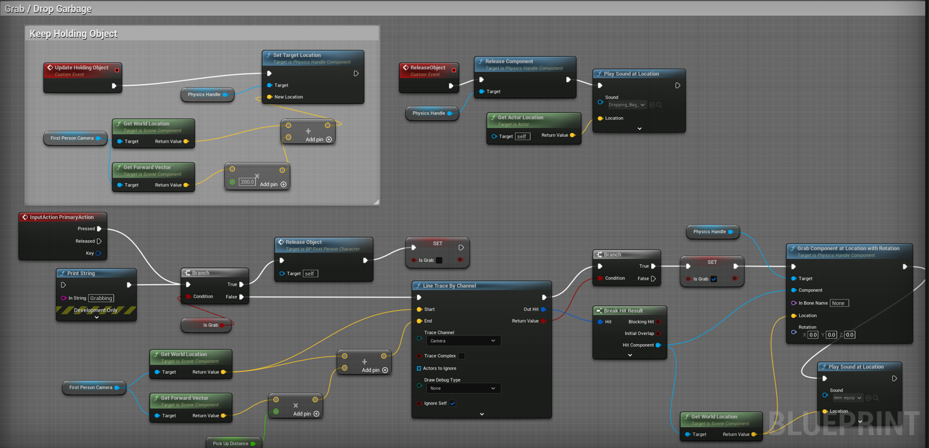Select the Get Actor Location node title

pos(520,117)
